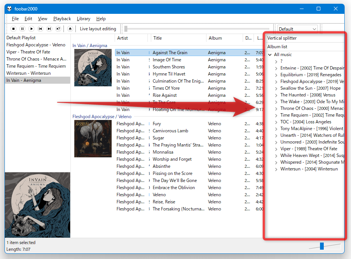Screen dimensions: 351x259
Task: Select Viper - Theatre Of Fate playlist
Action: (x=37, y=52)
